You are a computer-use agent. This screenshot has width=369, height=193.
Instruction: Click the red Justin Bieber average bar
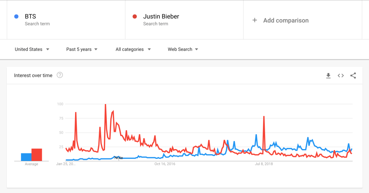pos(37,155)
